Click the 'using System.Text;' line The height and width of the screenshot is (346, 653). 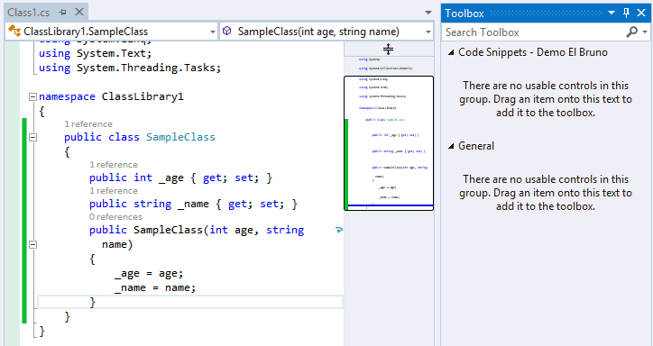click(x=95, y=53)
